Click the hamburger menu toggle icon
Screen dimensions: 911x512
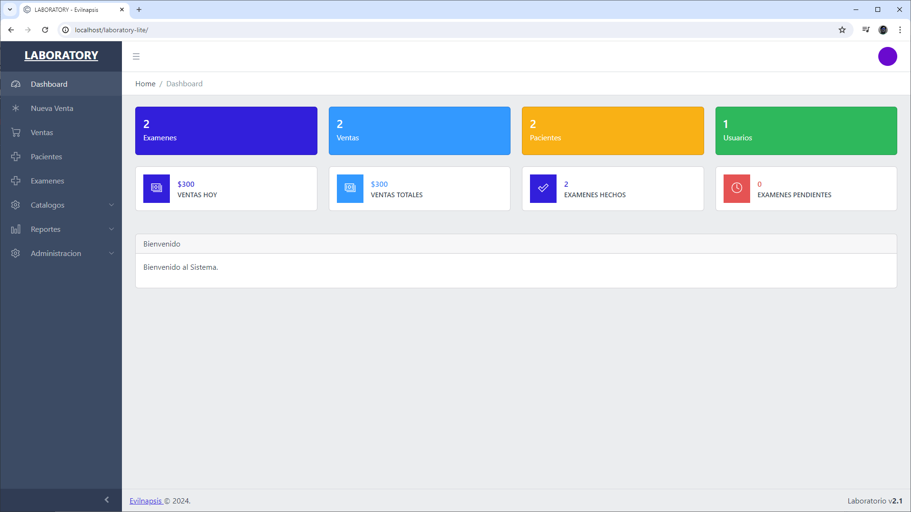(x=136, y=56)
